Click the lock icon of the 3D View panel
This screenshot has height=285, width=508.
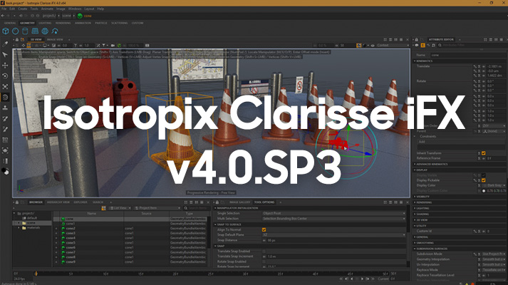(17, 39)
